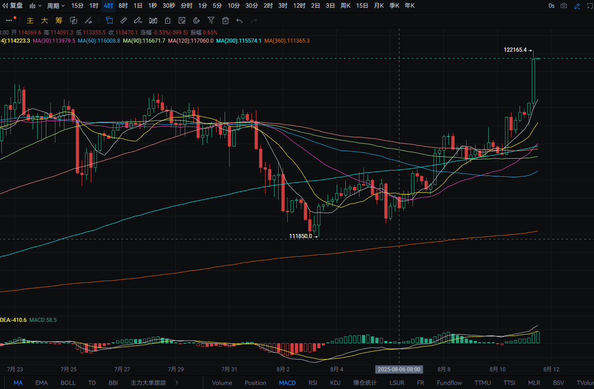Open the candlestick chart type dropdown
594x389 pixels.
(x=35, y=6)
